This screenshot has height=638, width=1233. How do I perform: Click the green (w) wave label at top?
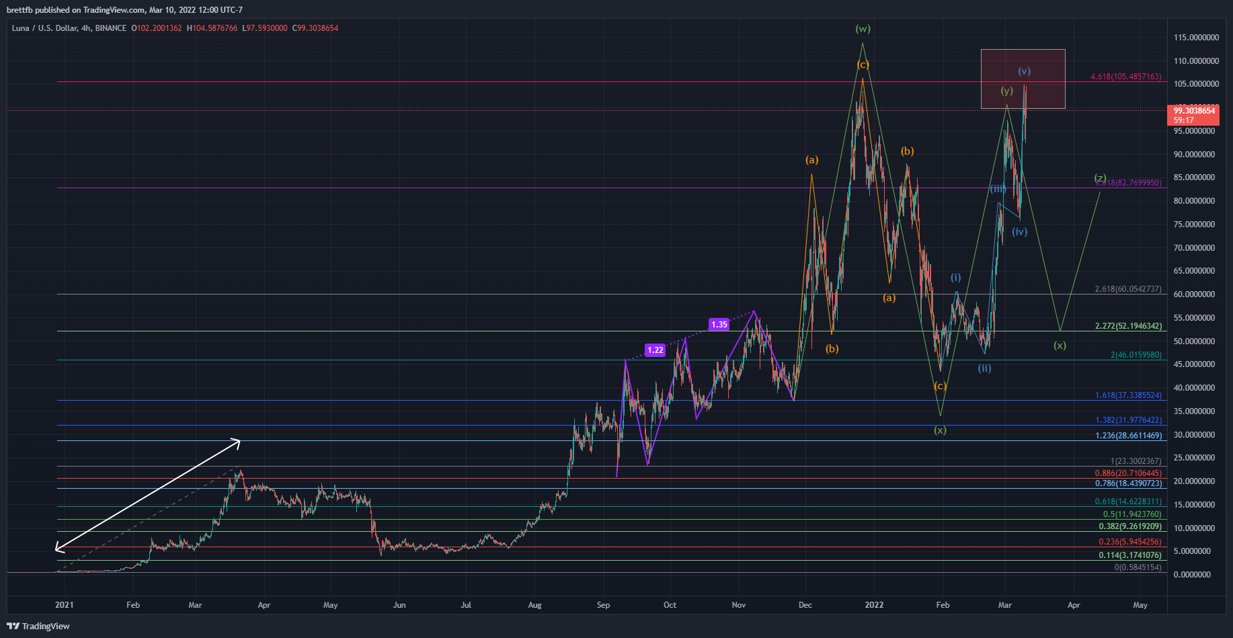863,29
